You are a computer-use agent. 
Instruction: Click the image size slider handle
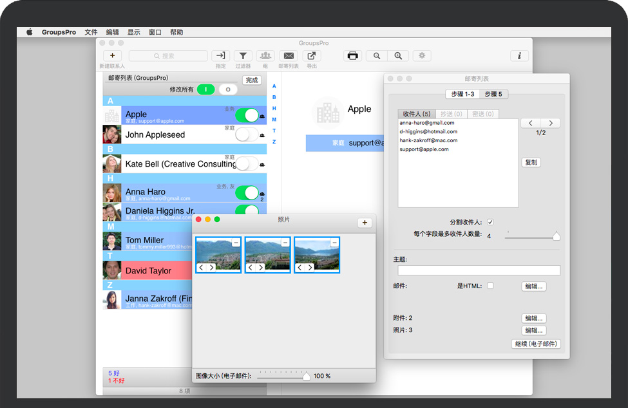click(x=307, y=376)
